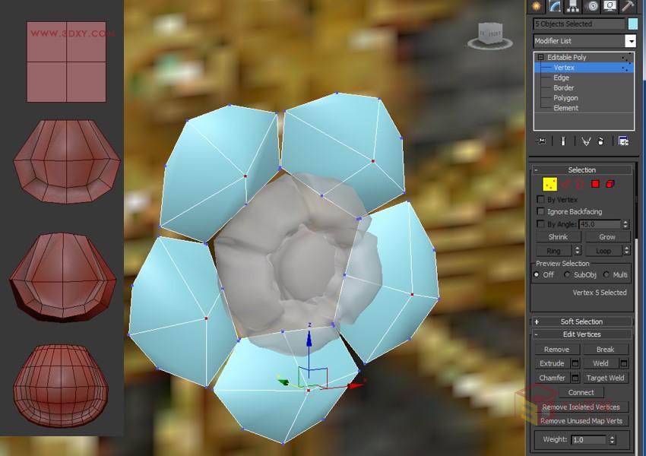Check the By Vertex option

tap(542, 199)
